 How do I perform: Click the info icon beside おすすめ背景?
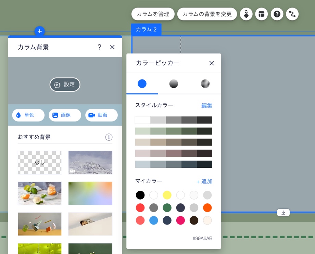click(x=109, y=137)
